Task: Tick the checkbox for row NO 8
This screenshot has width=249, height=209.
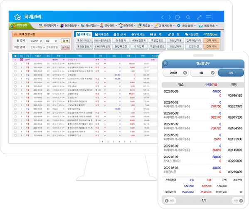Action: (15, 86)
